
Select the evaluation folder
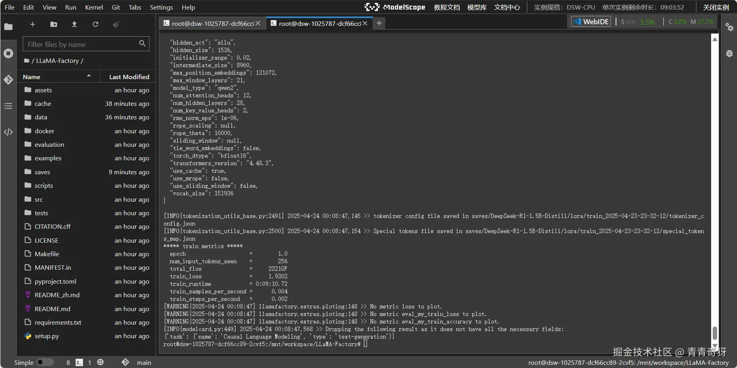pos(86,144)
